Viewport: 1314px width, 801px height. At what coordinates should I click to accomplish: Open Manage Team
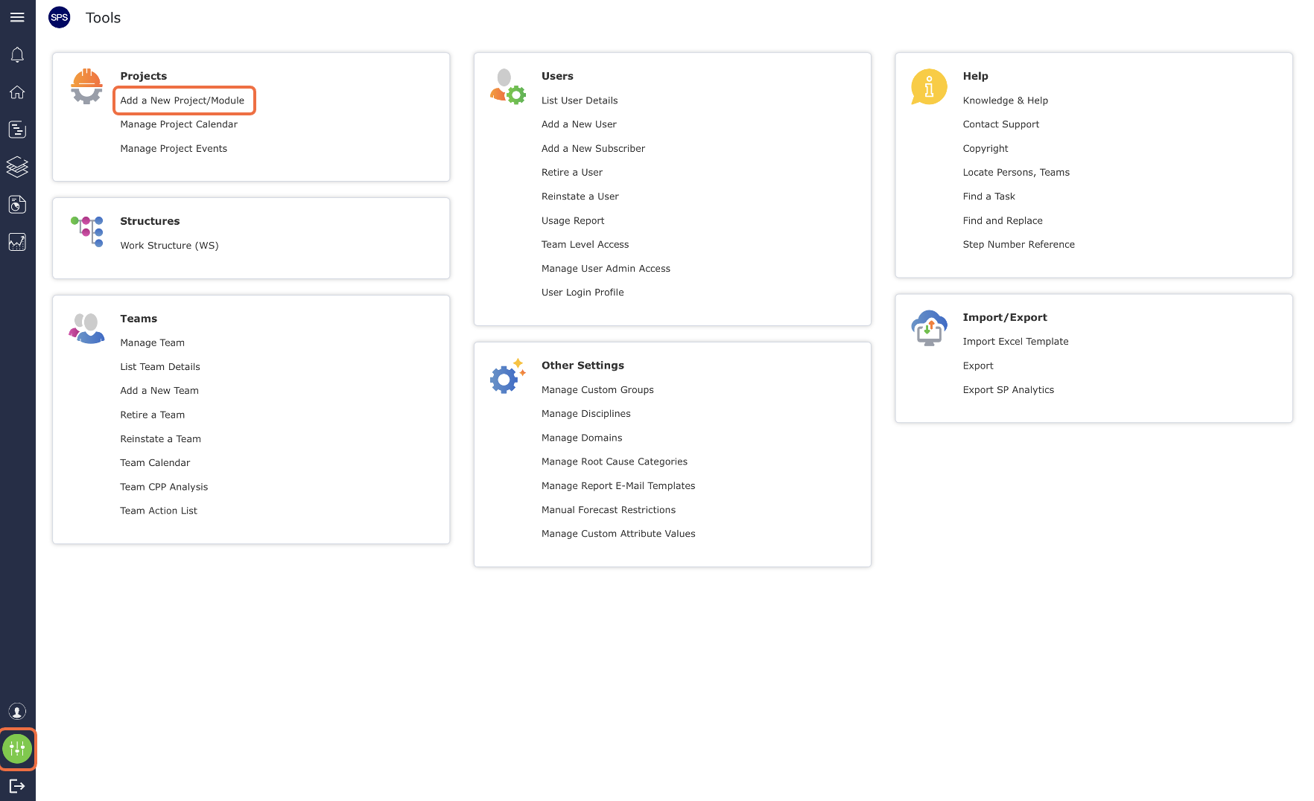click(152, 343)
